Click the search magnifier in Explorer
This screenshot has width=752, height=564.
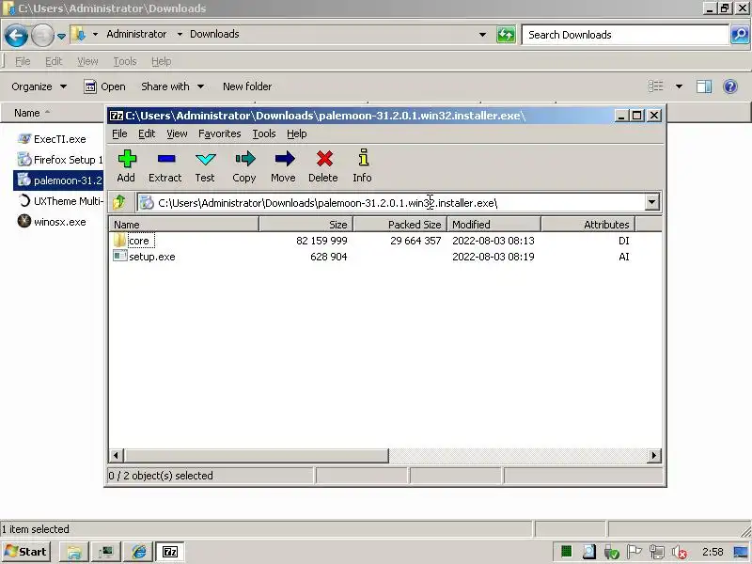pyautogui.click(x=740, y=35)
